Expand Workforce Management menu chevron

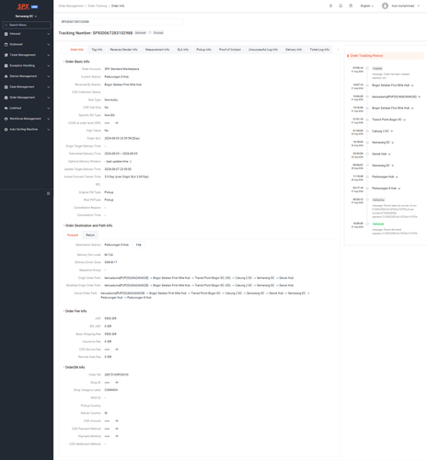point(48,119)
